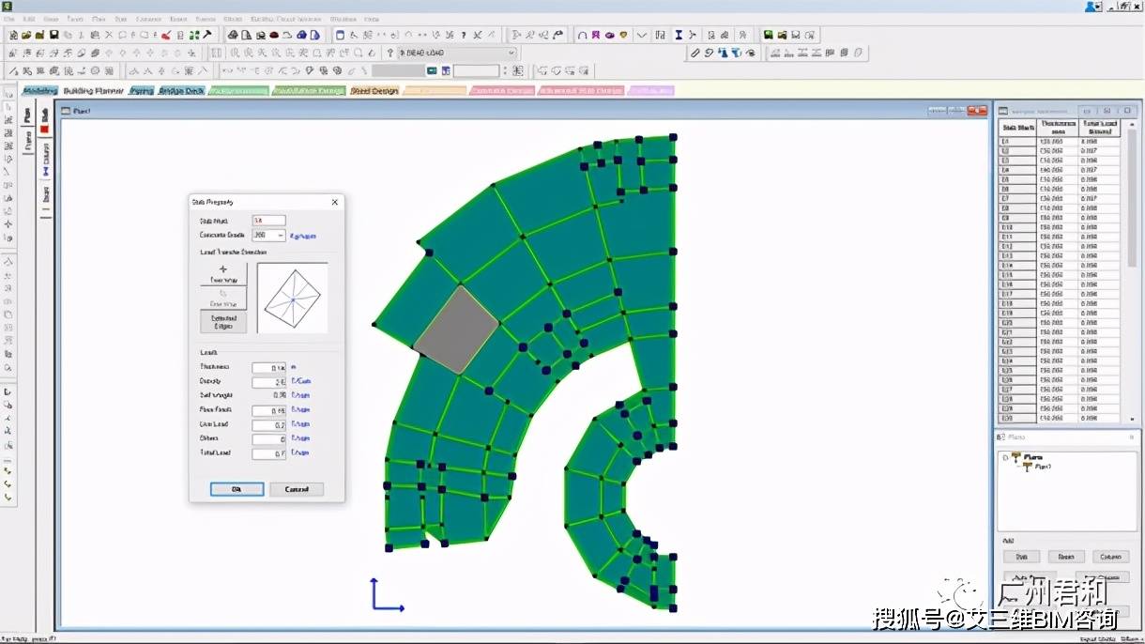The width and height of the screenshot is (1145, 644).
Task: Click the slab Thickness input field
Action: 268,367
